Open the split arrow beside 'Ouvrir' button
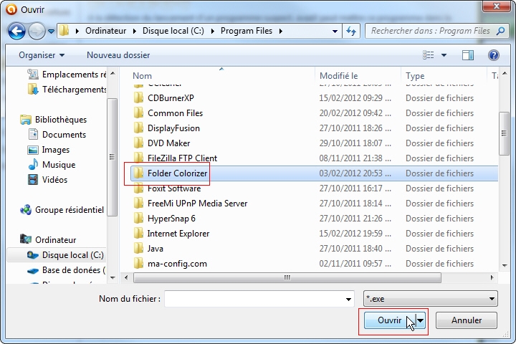This screenshot has height=344, width=516. tap(421, 320)
